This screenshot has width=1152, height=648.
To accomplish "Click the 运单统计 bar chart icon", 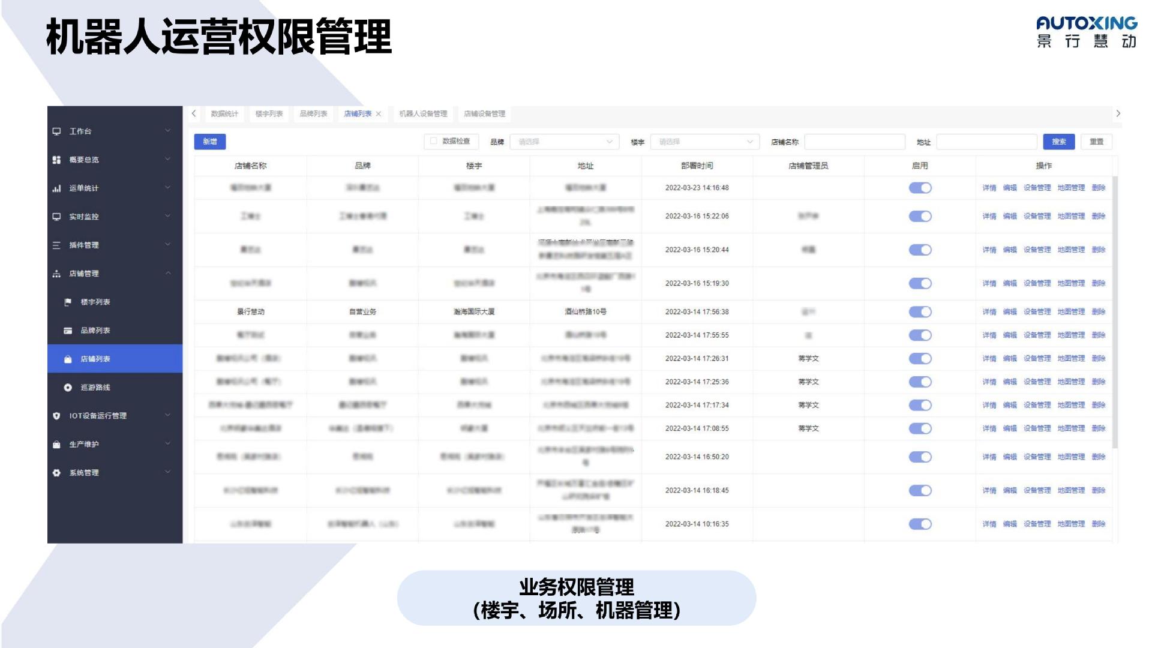I will click(x=56, y=188).
